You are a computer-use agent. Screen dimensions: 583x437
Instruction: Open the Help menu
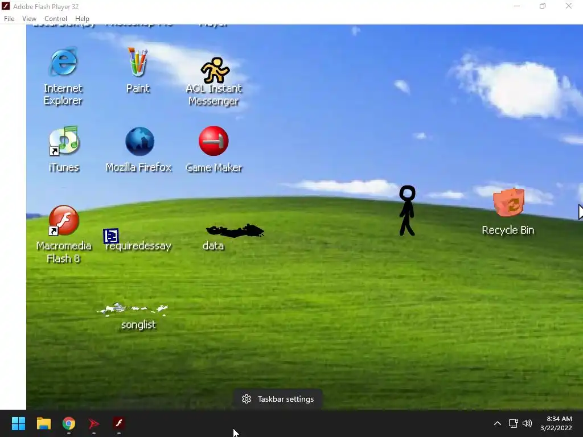click(x=82, y=19)
